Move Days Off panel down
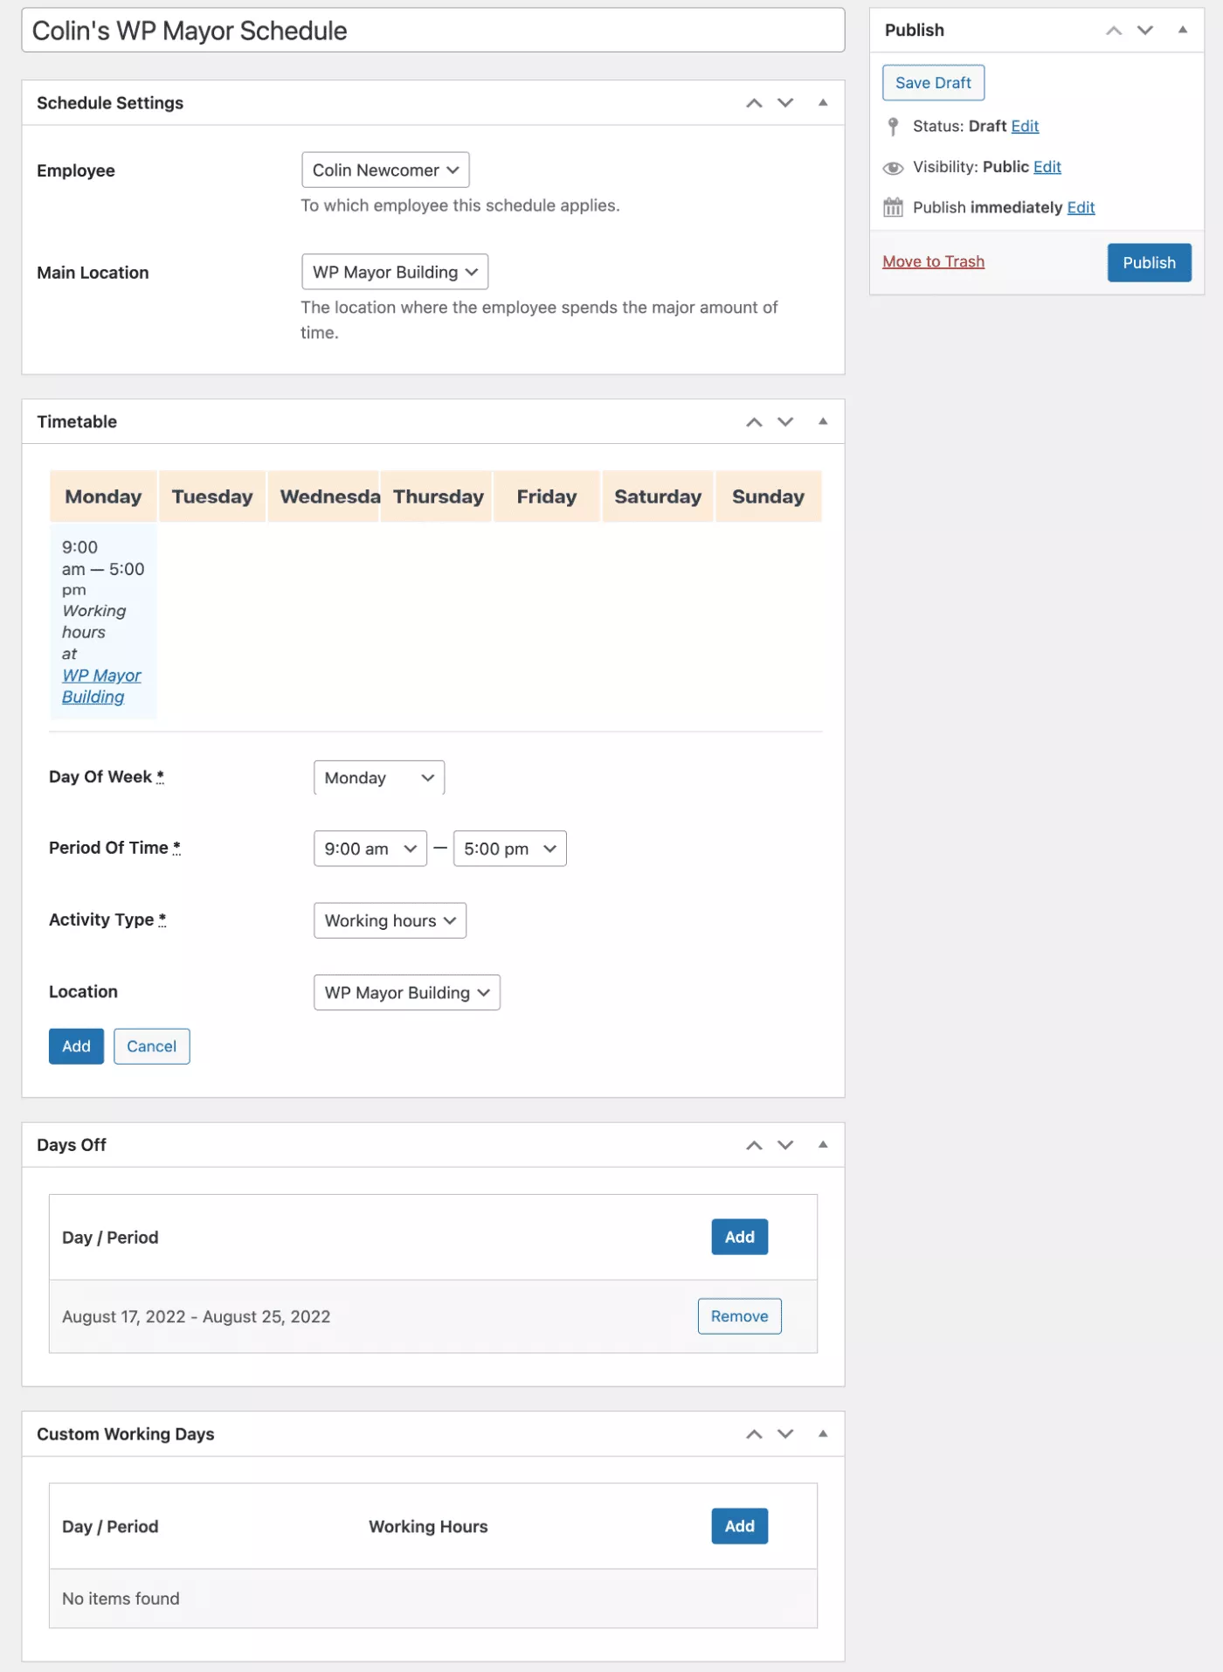 785,1145
